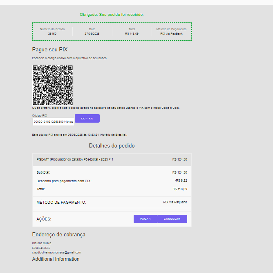Image resolution: width=273 pixels, height=273 pixels.
Task: Click PIX via PagBank in header summary
Action: (171, 33)
